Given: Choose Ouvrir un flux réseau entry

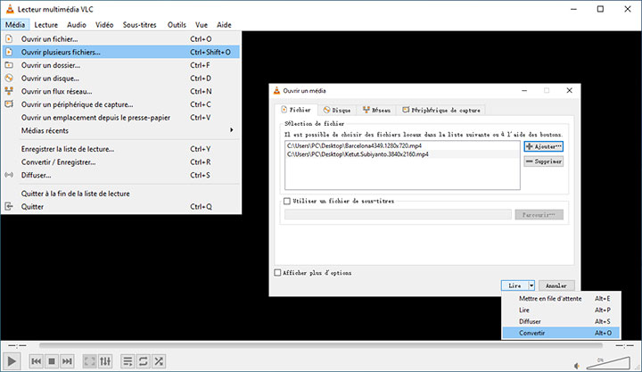Looking at the screenshot, I should [120, 91].
